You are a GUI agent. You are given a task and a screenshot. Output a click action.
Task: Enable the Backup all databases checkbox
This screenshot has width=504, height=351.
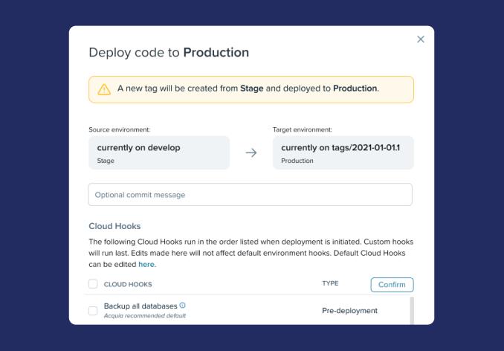(93, 311)
